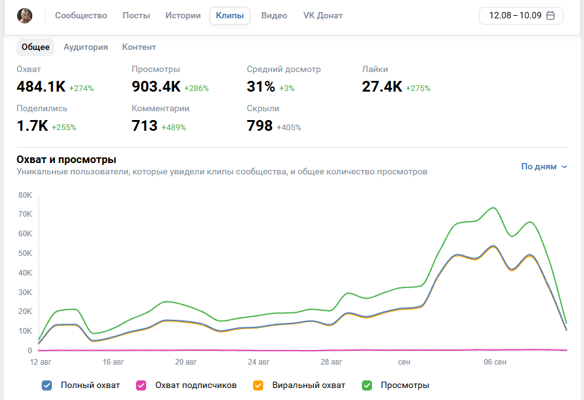
Task: Disable the Просмотры series checkbox
Action: point(367,385)
